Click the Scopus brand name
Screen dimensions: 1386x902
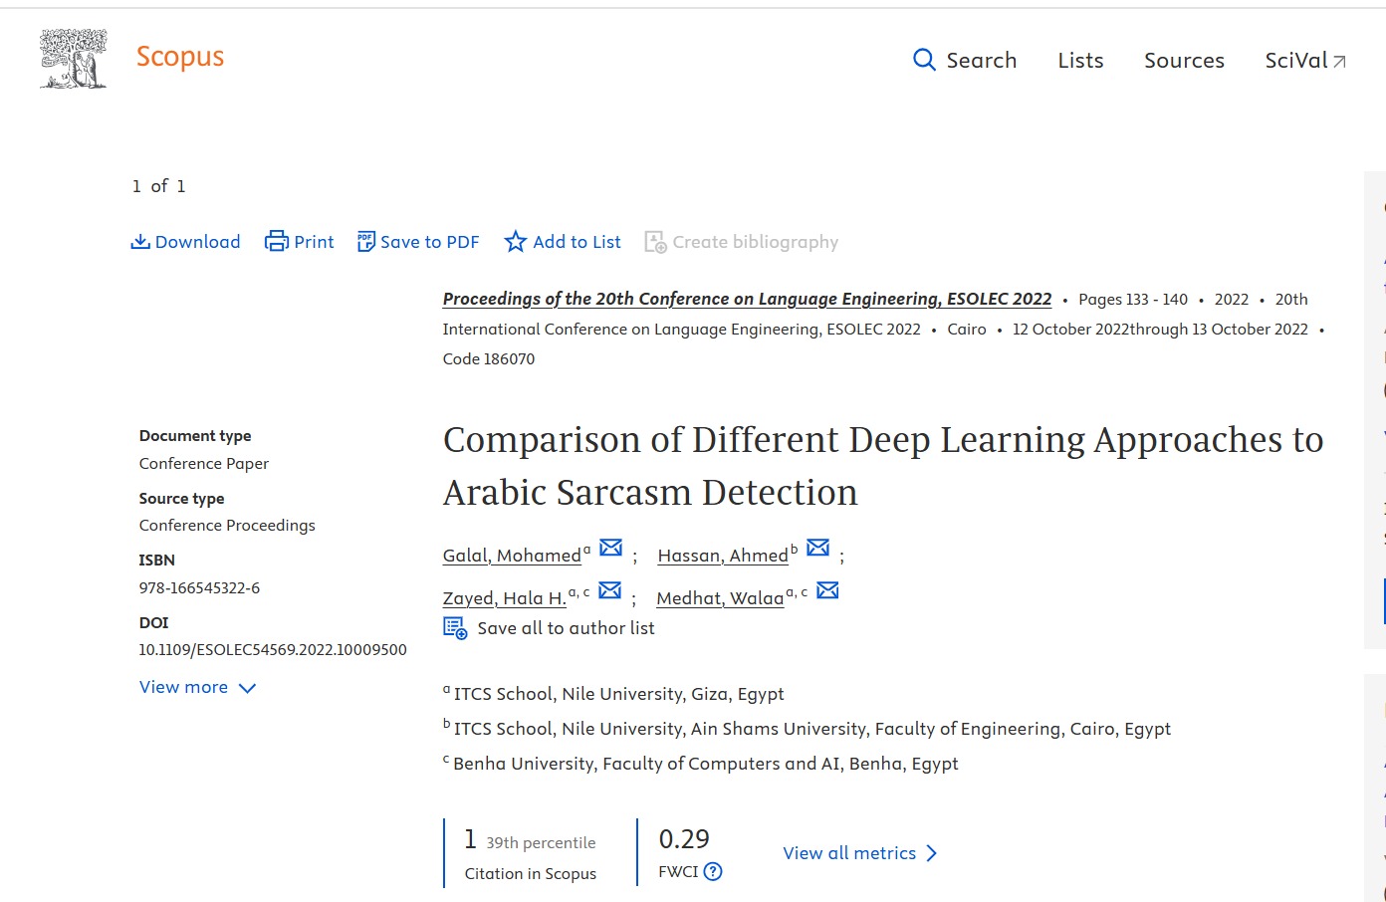point(180,57)
